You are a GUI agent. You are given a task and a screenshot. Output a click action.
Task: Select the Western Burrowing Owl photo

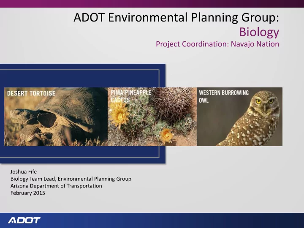click(239, 117)
